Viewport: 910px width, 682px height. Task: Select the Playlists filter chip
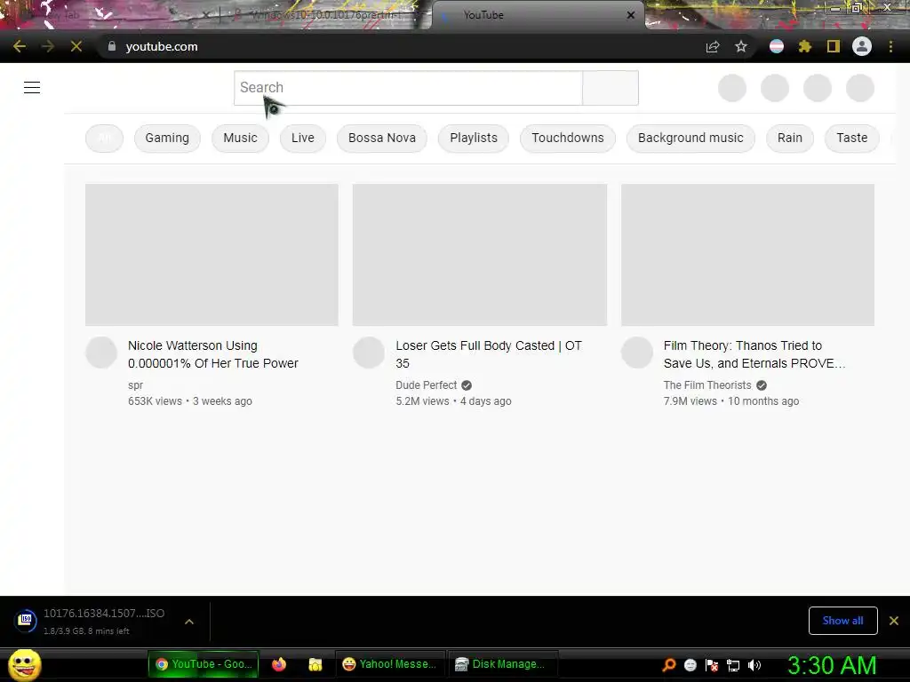(x=474, y=138)
